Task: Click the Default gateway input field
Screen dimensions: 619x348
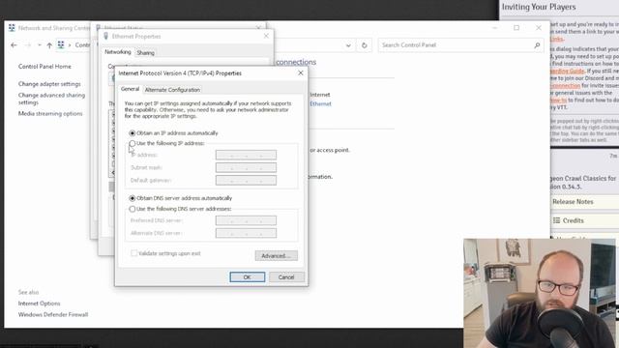Action: (246, 181)
